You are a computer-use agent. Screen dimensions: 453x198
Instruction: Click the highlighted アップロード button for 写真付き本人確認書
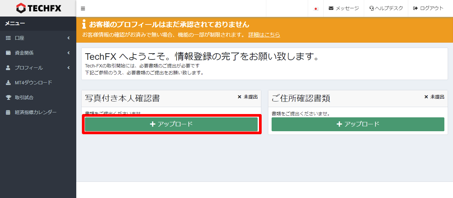171,124
